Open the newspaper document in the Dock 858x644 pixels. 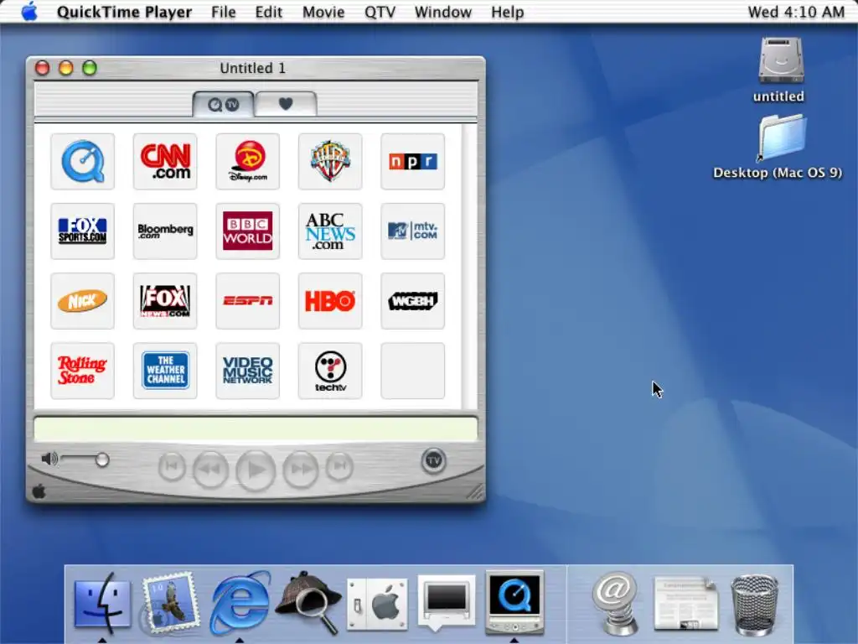coord(685,603)
